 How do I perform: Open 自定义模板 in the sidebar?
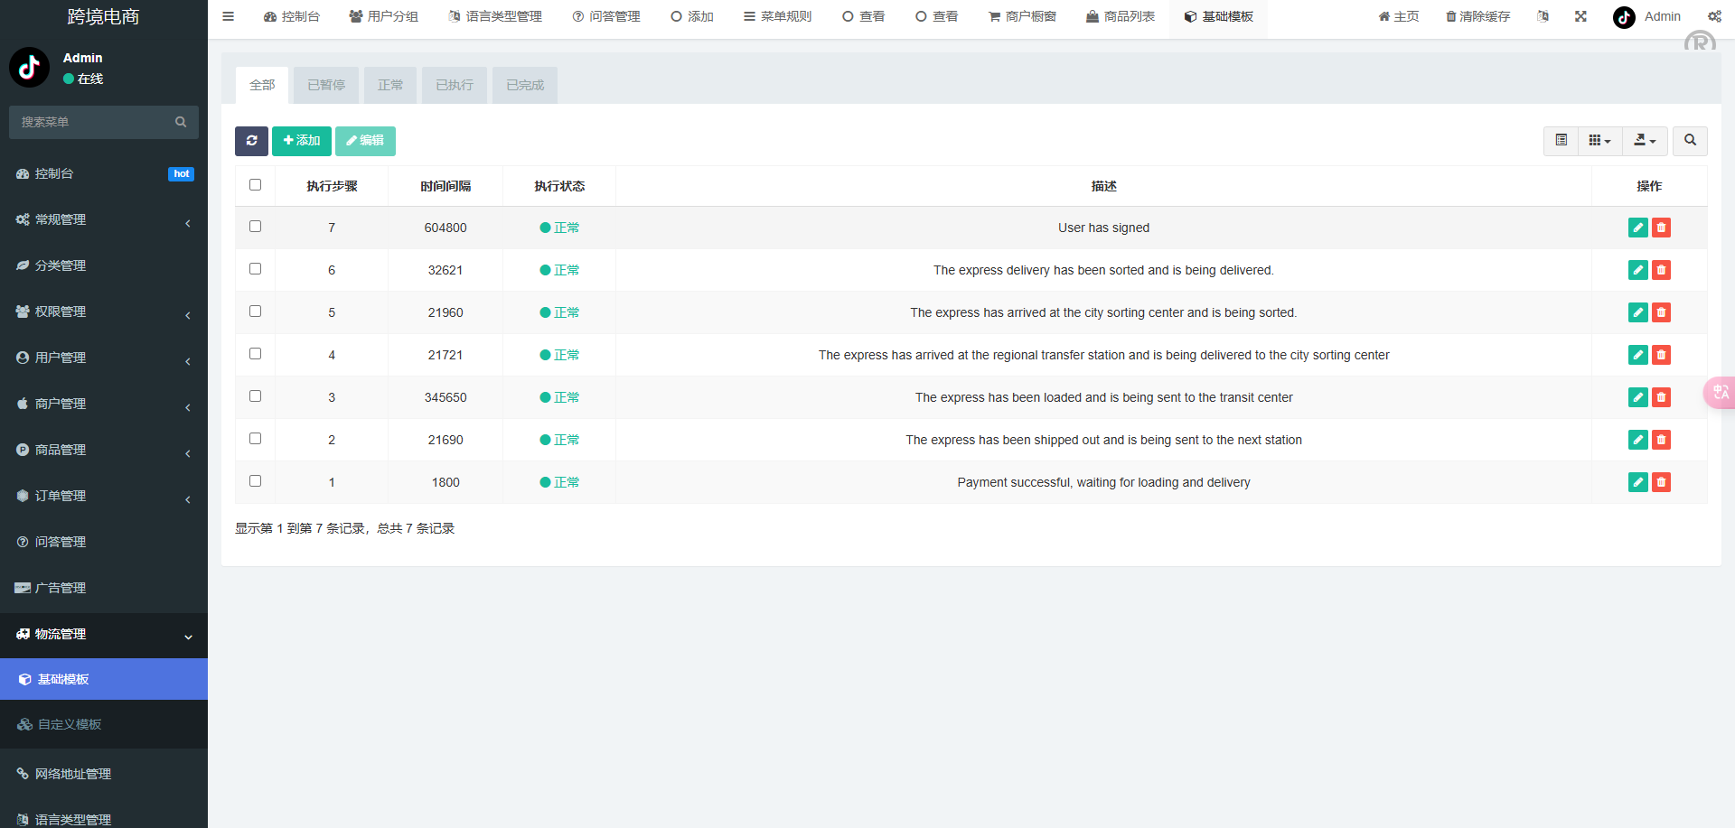pyautogui.click(x=70, y=724)
